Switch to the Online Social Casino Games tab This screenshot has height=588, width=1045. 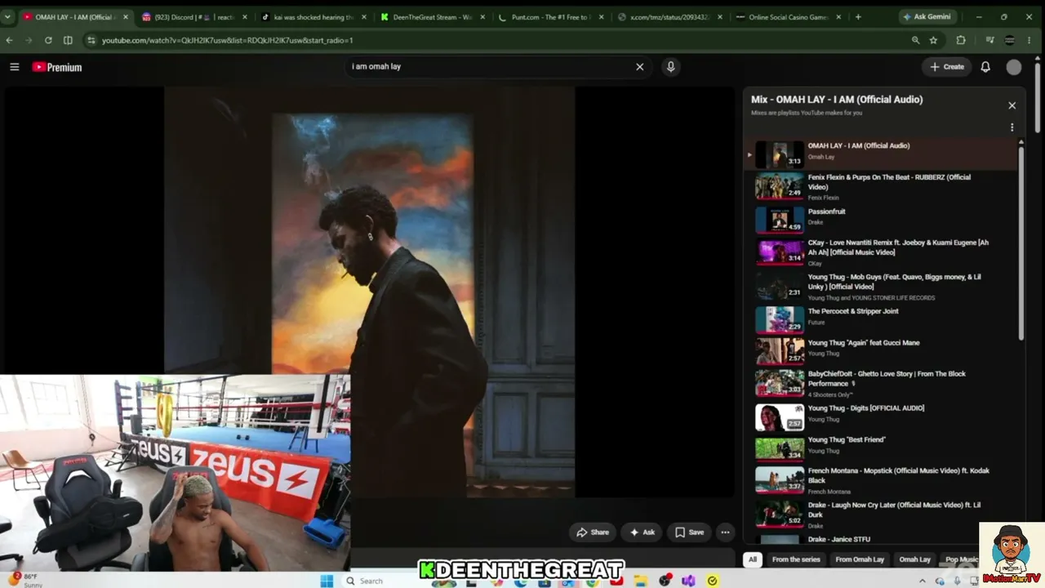click(x=789, y=17)
